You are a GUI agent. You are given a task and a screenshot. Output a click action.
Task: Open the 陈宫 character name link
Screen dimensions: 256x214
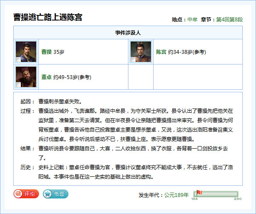click(x=161, y=52)
